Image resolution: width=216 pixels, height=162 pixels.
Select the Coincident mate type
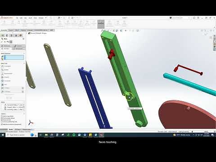[x=6, y=66]
